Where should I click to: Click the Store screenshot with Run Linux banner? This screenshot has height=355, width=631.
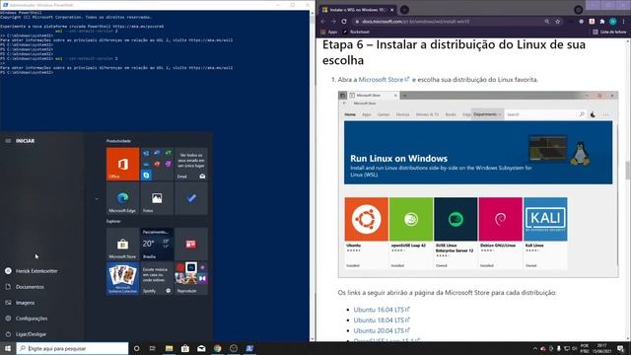pos(478,184)
